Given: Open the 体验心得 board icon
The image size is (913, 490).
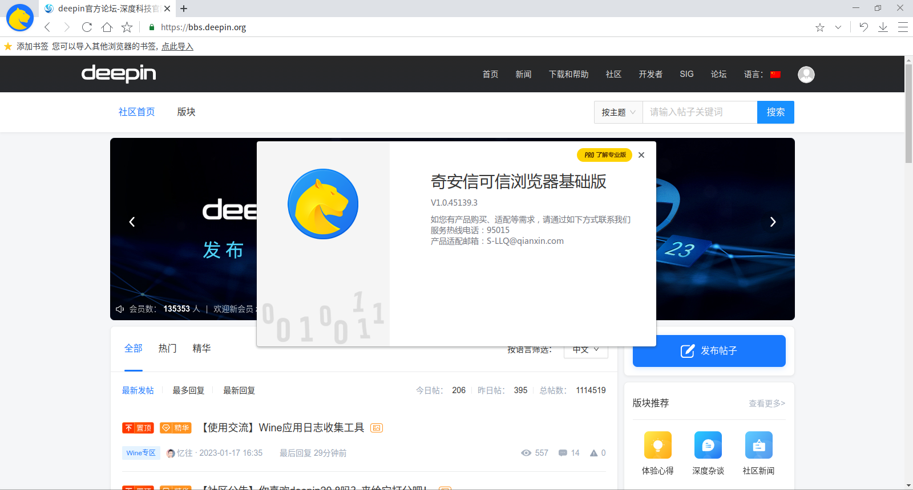Looking at the screenshot, I should [x=657, y=445].
